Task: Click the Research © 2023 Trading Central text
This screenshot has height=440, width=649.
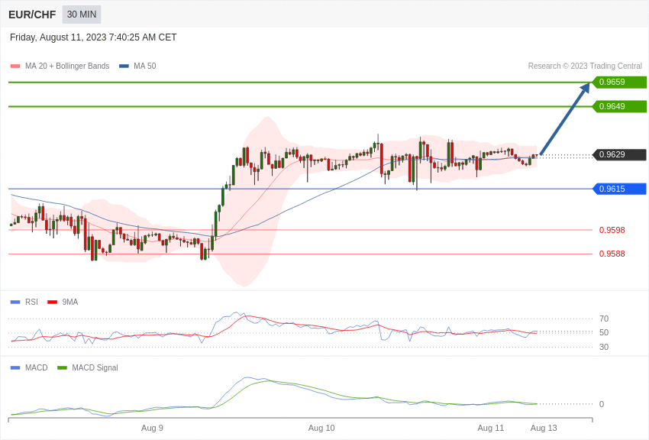Action: coord(585,66)
